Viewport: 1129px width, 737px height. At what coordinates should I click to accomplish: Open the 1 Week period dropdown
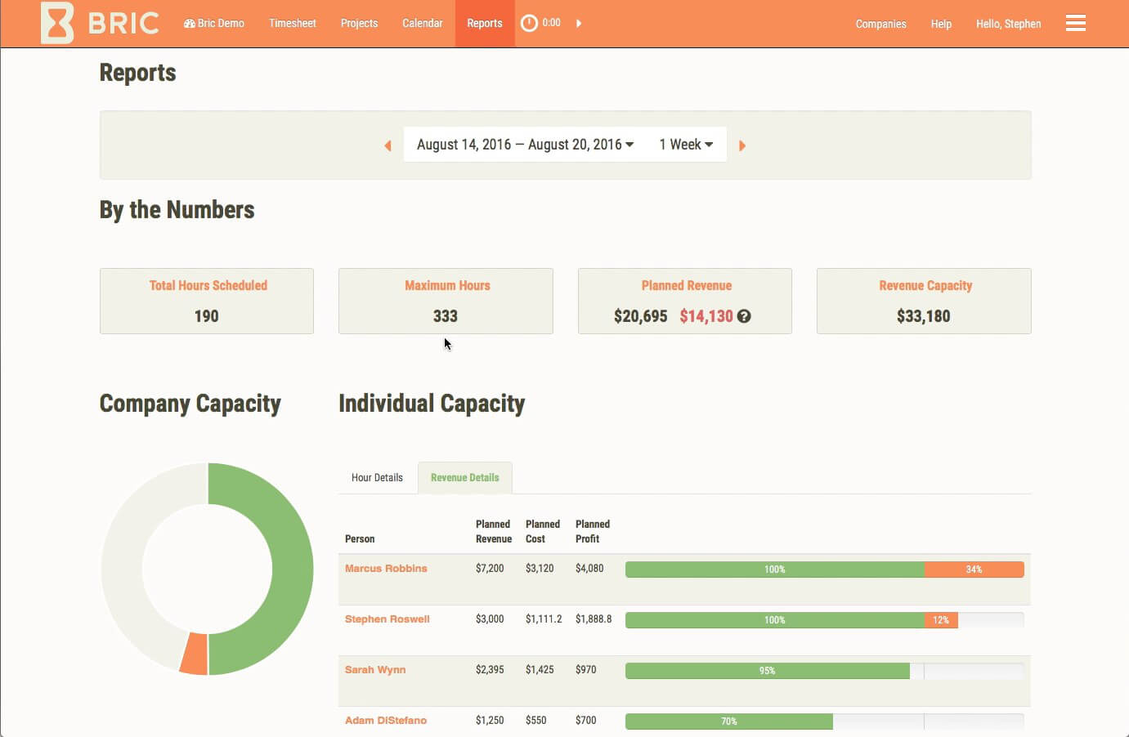coord(686,145)
